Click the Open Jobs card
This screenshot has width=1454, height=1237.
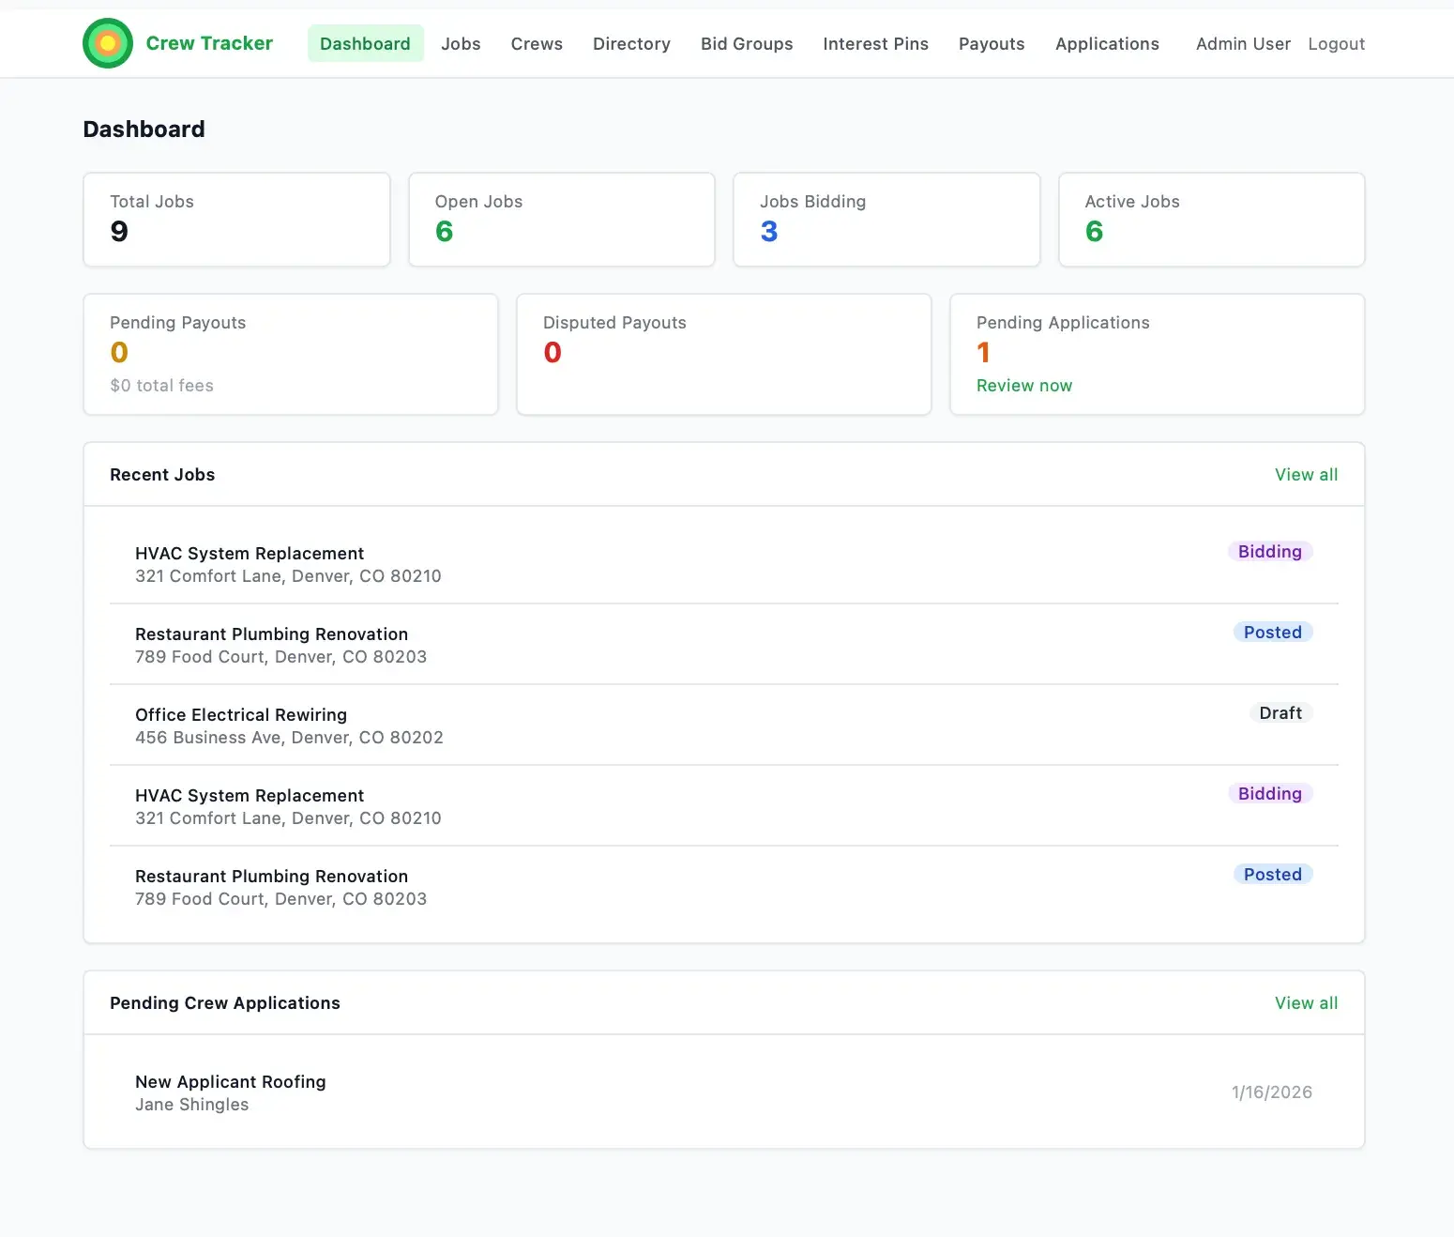coord(562,220)
